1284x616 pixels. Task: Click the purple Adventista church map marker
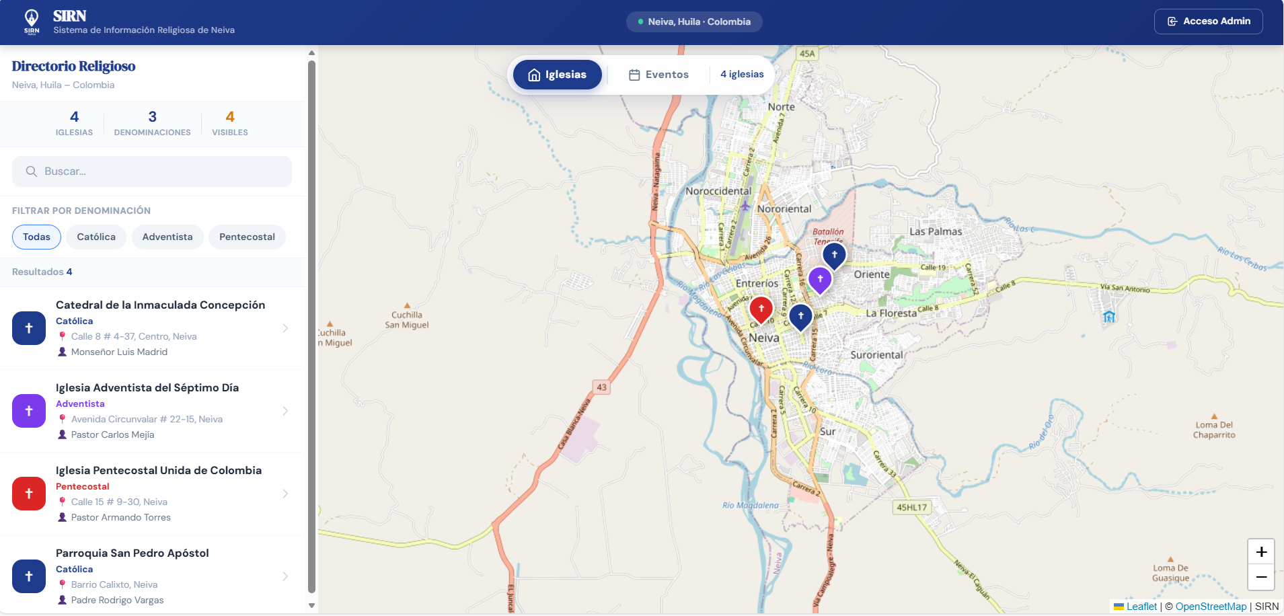tap(820, 279)
